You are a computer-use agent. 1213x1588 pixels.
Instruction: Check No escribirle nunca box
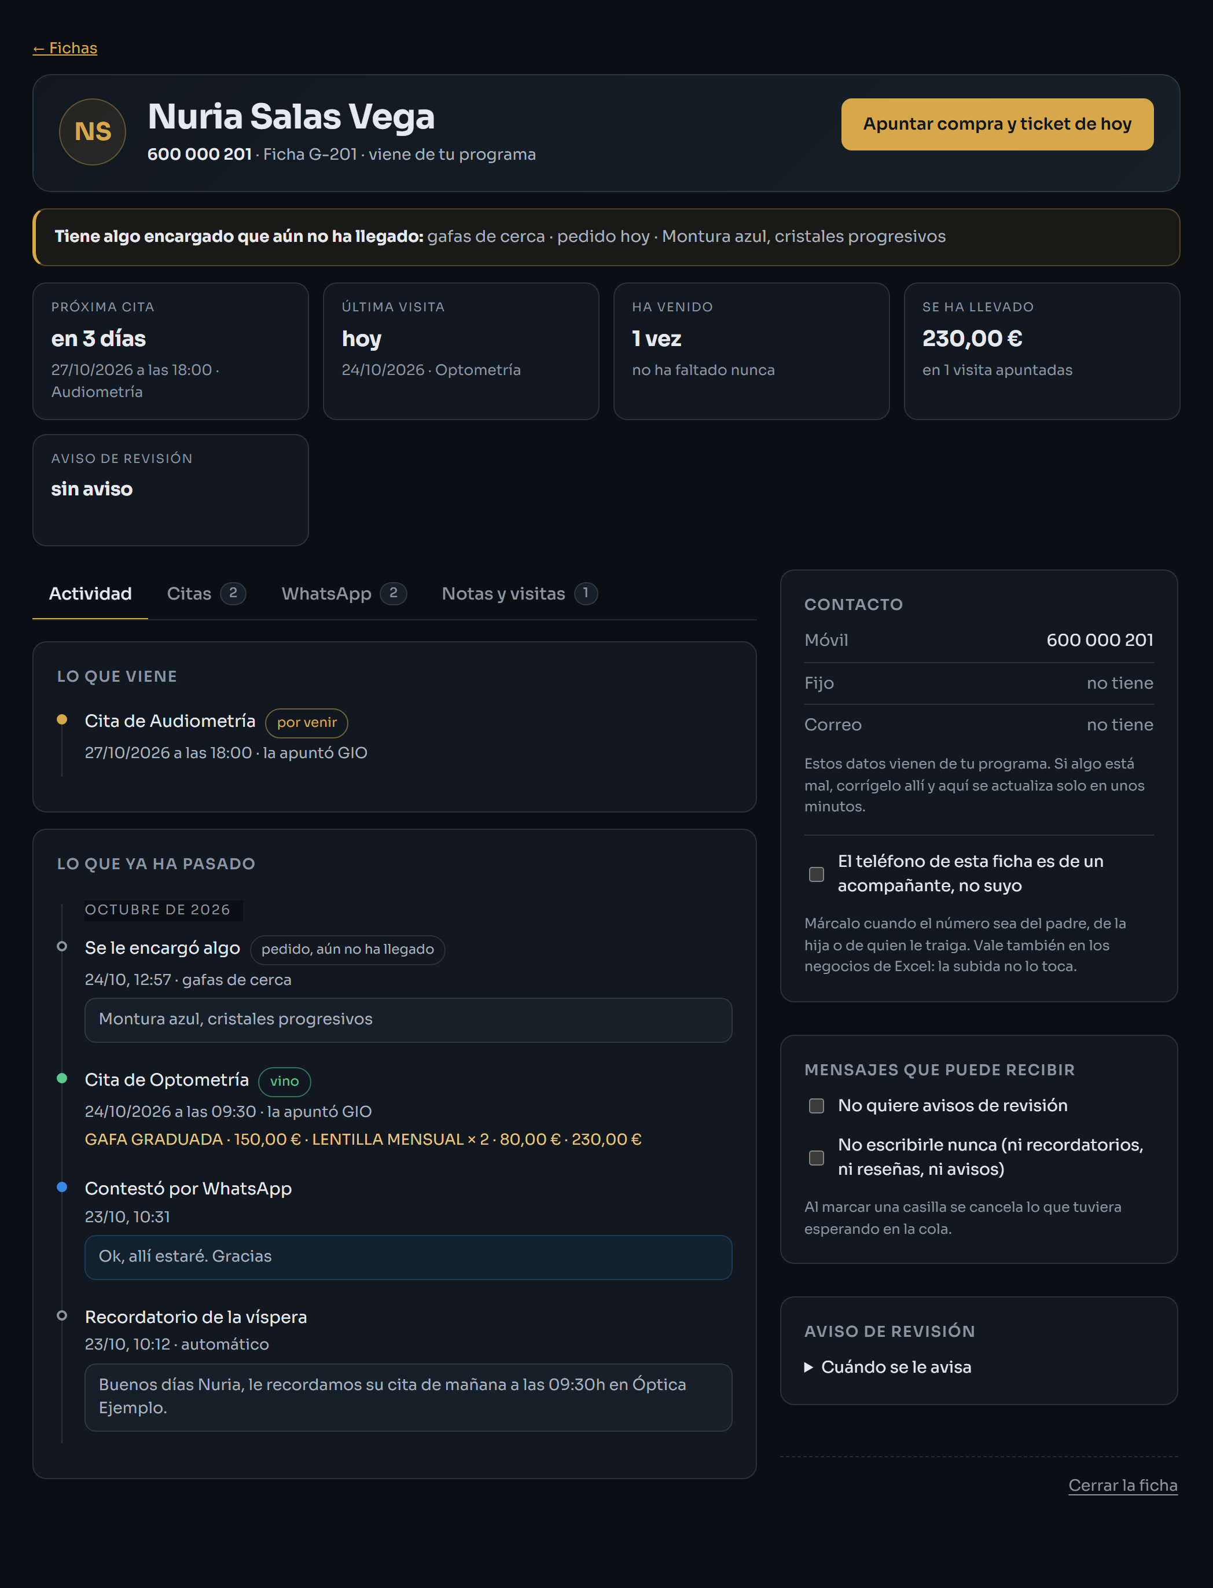(817, 1158)
